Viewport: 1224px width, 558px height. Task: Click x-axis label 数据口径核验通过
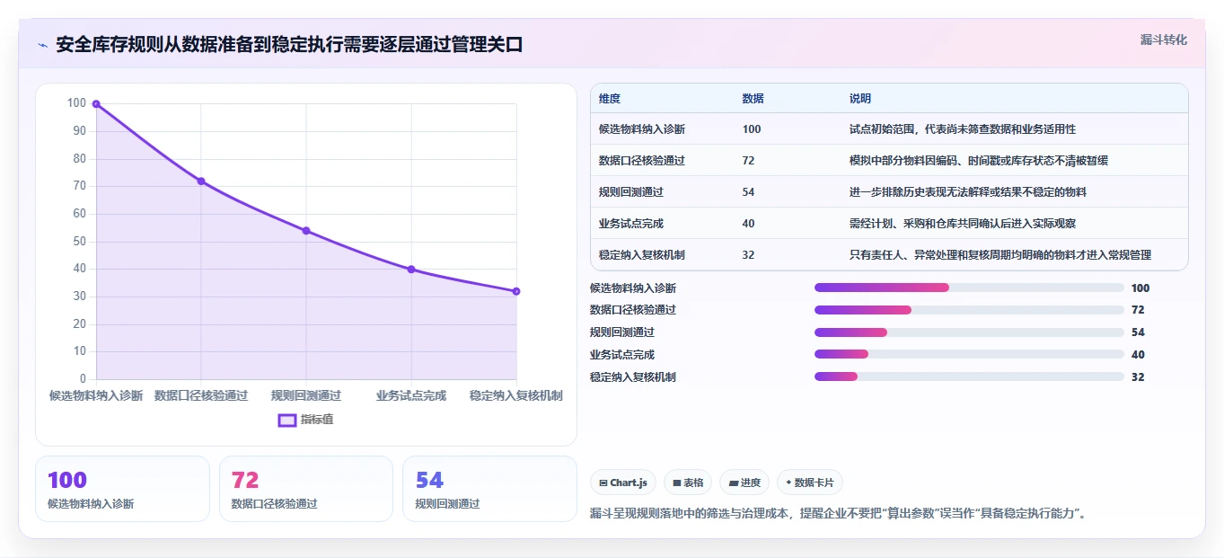pos(201,395)
